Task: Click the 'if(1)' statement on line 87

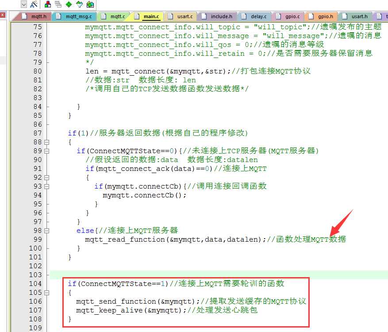Action: point(78,133)
